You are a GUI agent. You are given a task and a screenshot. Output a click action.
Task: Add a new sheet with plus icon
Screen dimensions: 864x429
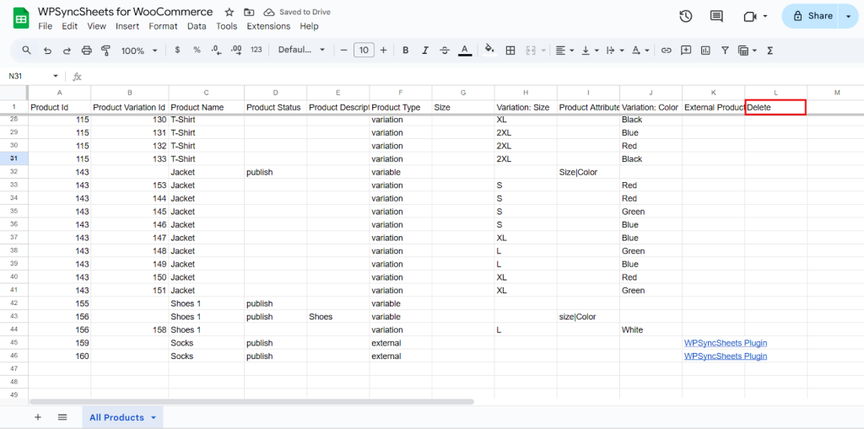pos(38,417)
